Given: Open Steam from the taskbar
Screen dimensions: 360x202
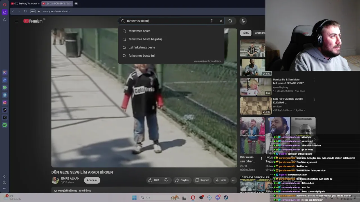Looking at the screenshot, I should 226,198.
